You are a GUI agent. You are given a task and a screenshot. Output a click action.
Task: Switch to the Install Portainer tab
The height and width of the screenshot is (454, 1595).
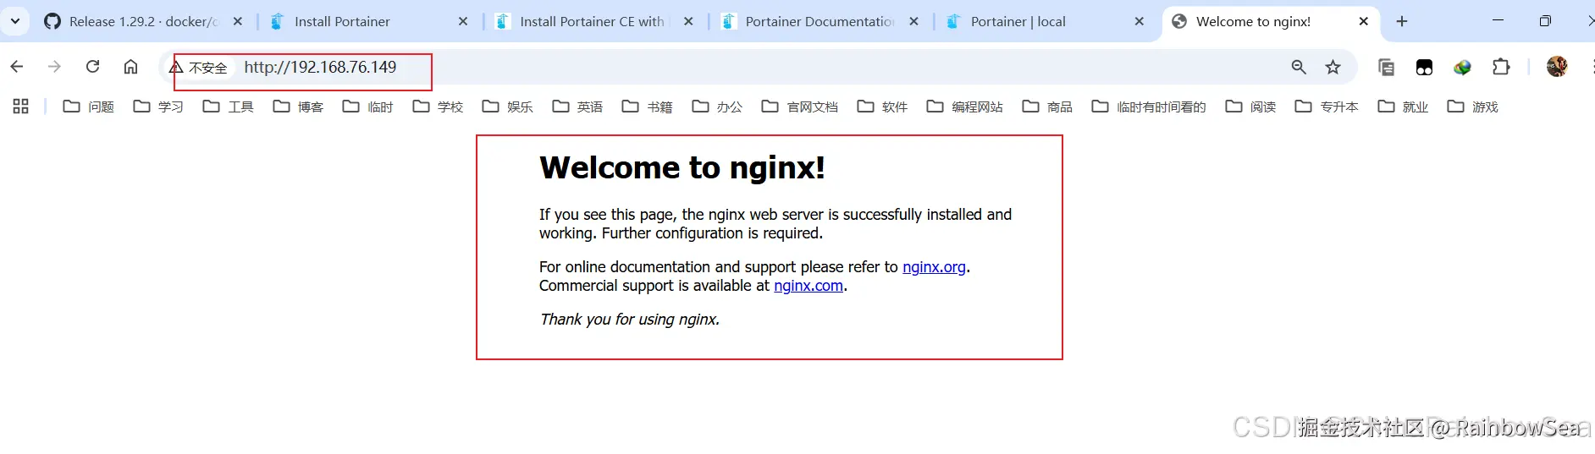click(367, 21)
